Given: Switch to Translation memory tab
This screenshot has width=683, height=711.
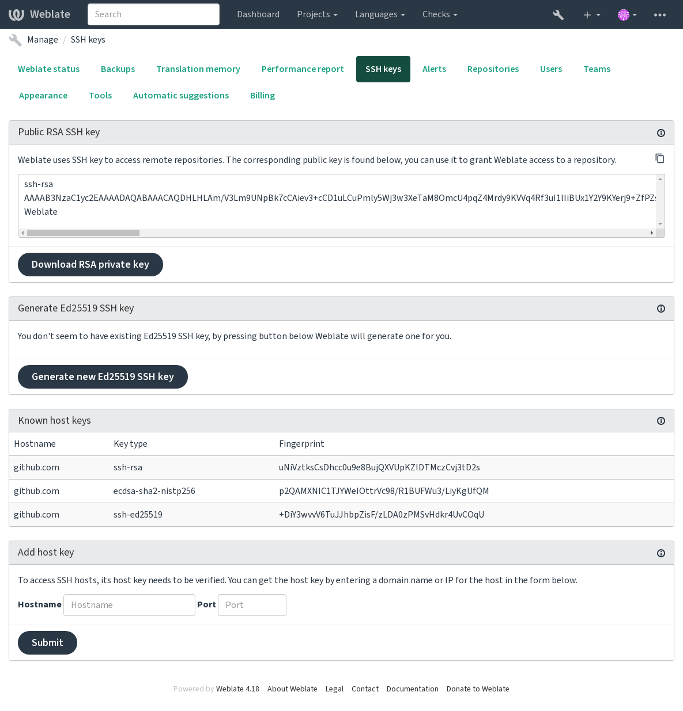Looking at the screenshot, I should 198,69.
